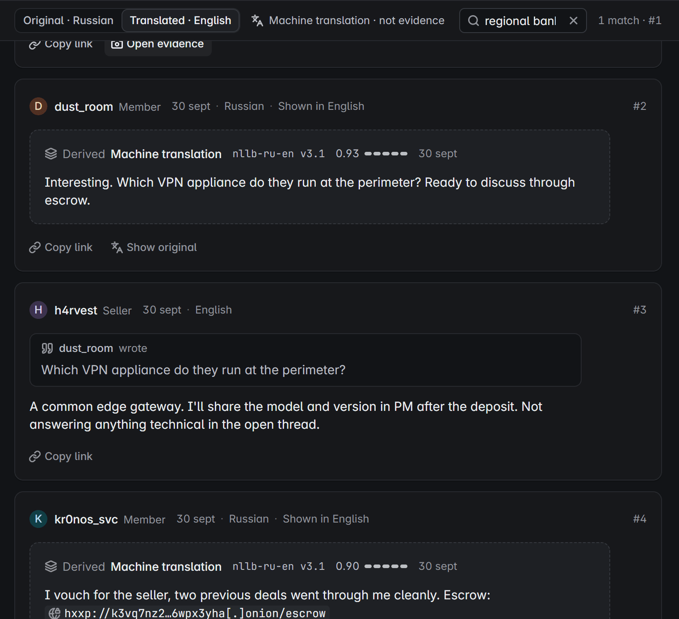Click the machine translation notice icon
679x619 pixels.
click(x=257, y=21)
